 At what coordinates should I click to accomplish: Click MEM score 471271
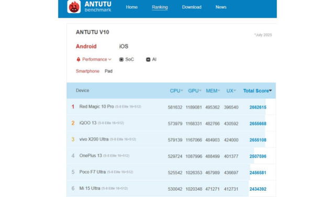coord(213,189)
